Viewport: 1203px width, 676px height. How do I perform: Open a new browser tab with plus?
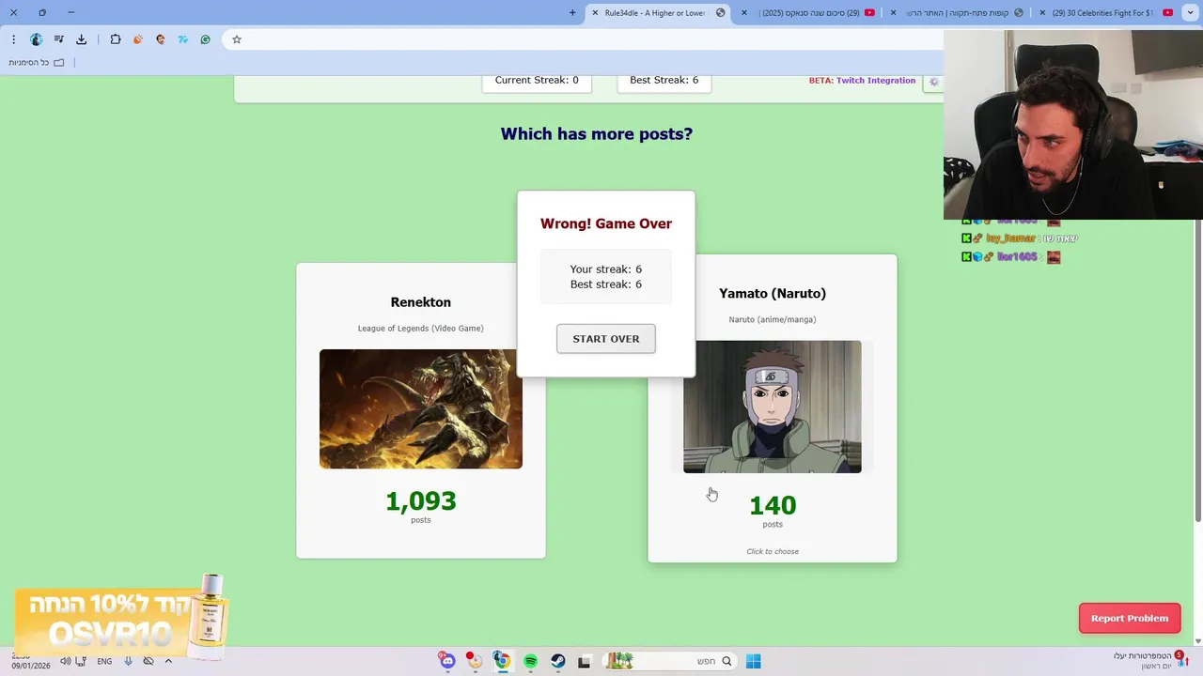point(572,12)
